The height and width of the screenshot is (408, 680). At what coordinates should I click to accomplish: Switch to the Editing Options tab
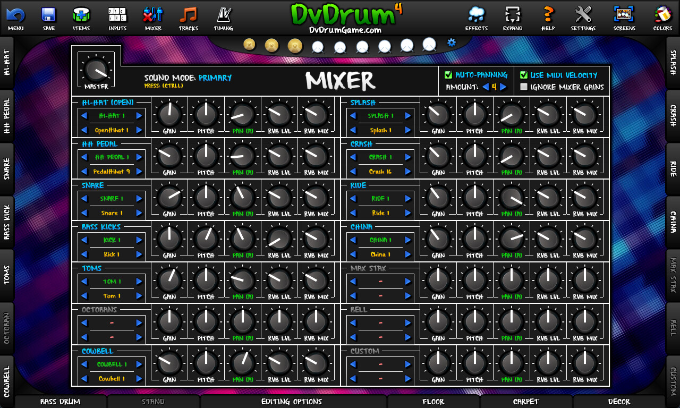(292, 402)
